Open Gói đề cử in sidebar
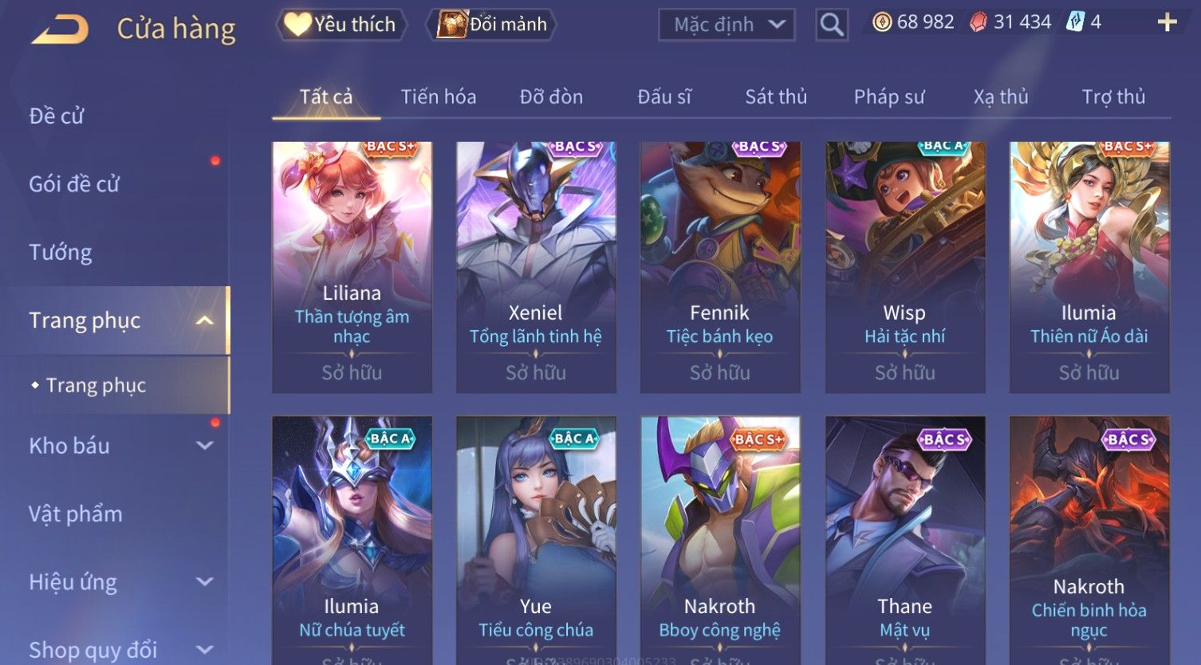Image resolution: width=1201 pixels, height=665 pixels. (x=74, y=184)
